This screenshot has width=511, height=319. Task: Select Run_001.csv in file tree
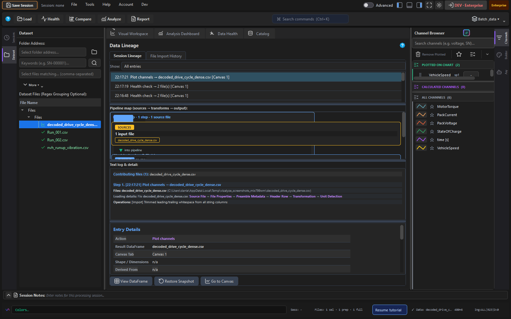pos(57,132)
